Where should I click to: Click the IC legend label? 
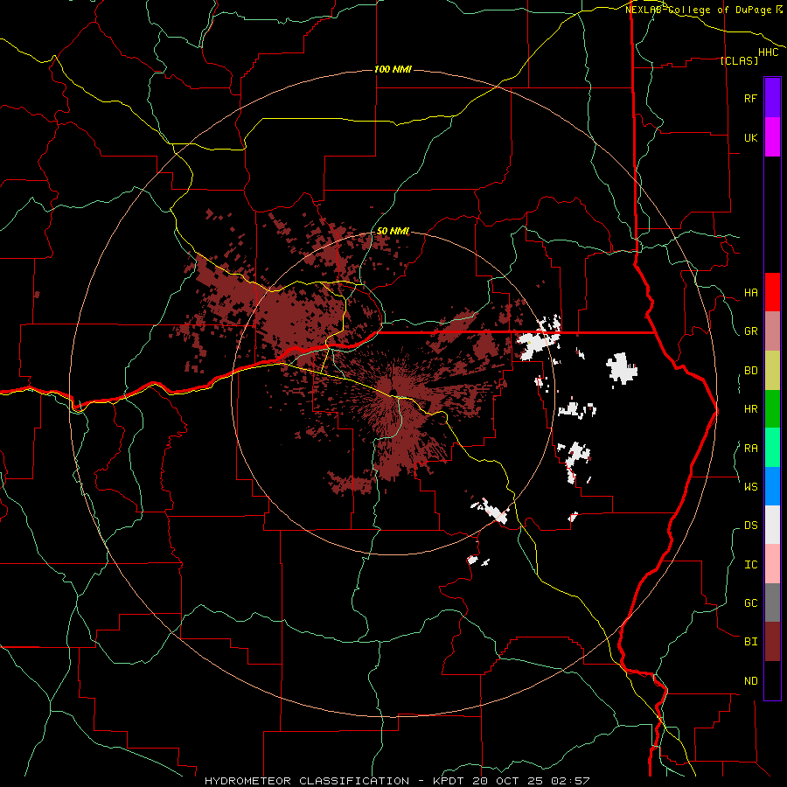pos(750,565)
